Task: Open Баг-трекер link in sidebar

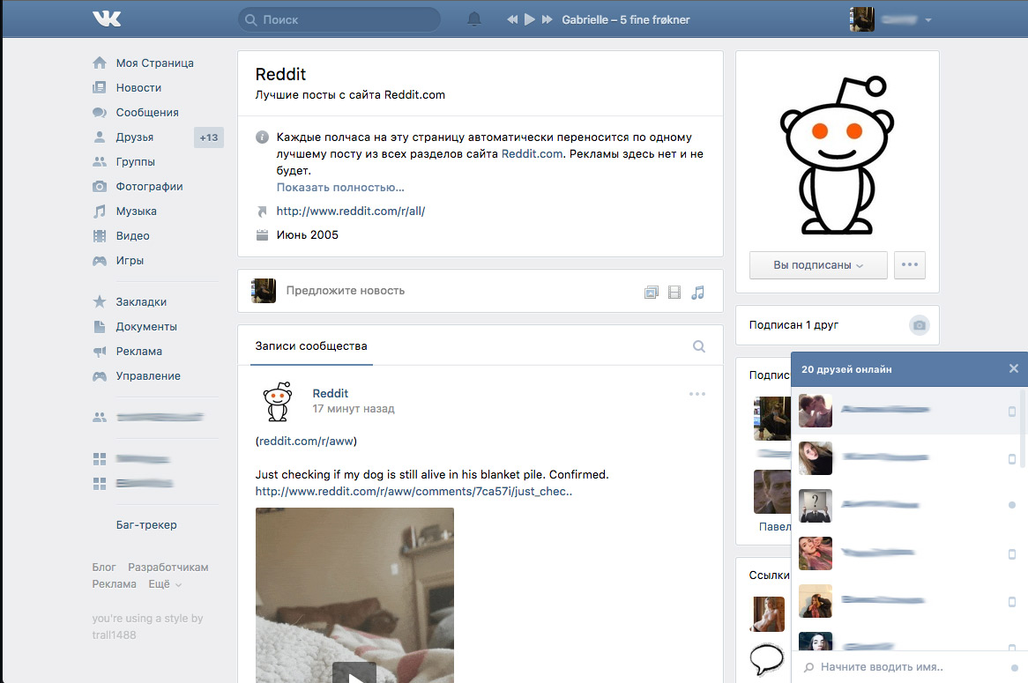Action: click(x=146, y=525)
